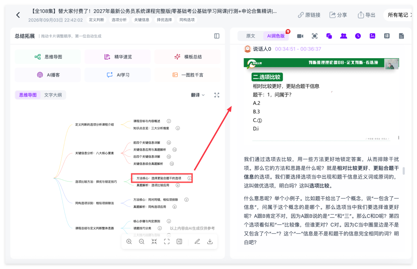This screenshot has height=269, width=417.
Task: Select node 课程总结与定义判断整体思路
Action: (x=95, y=228)
